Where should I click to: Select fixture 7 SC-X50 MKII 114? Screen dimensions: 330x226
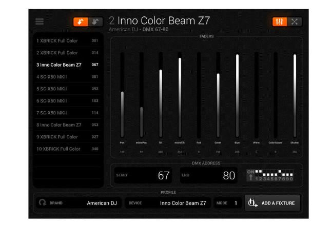click(x=67, y=113)
